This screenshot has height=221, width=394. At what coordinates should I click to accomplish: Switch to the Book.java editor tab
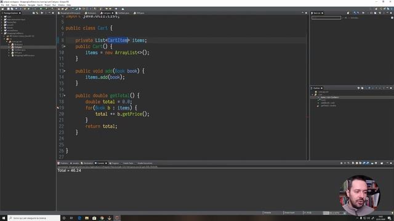pos(90,13)
